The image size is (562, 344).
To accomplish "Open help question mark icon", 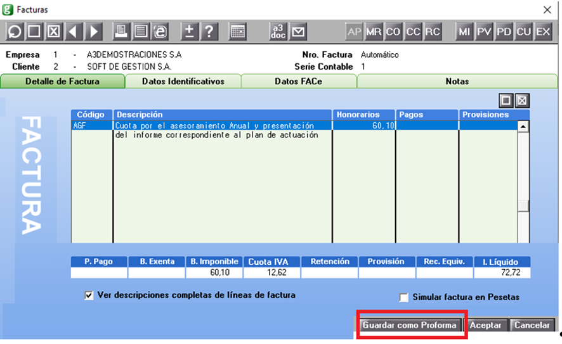I will click(x=209, y=32).
